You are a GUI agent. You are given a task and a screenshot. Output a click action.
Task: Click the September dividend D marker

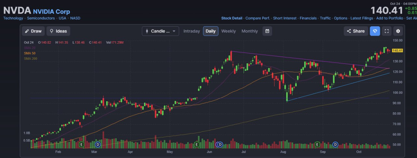335,144
